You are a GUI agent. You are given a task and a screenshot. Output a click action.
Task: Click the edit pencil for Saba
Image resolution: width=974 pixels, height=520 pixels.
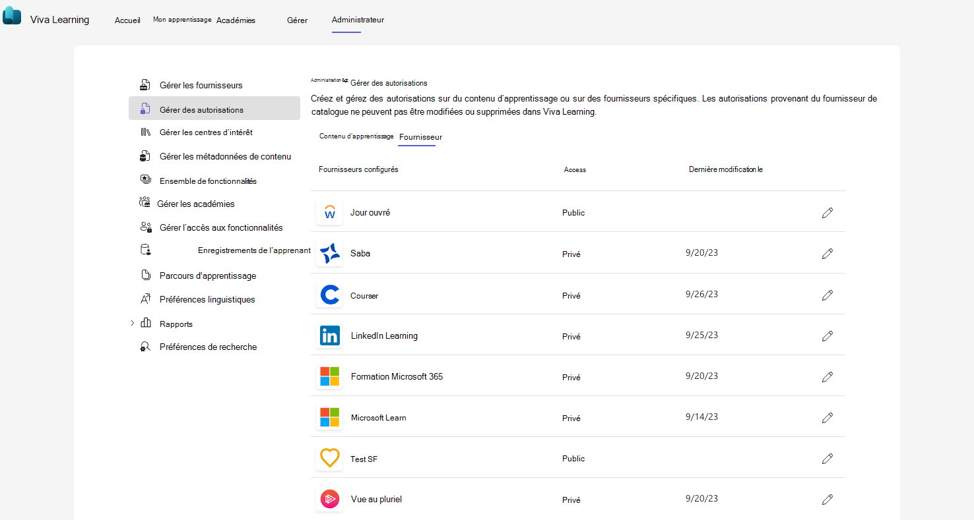pos(827,254)
